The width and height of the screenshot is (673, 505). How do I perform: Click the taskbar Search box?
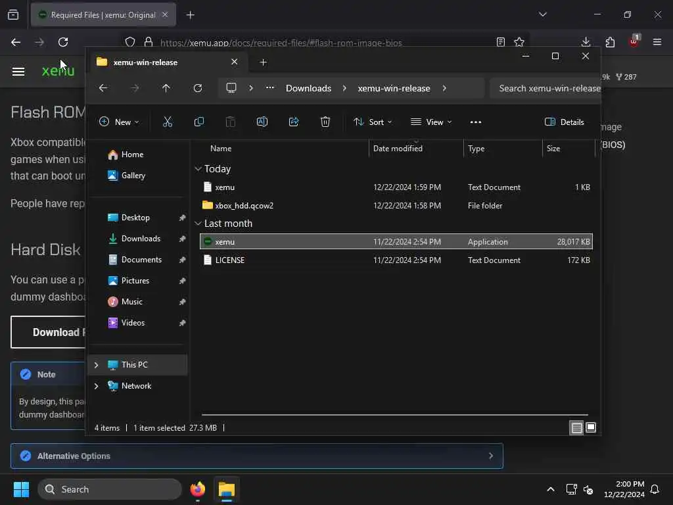coord(110,489)
